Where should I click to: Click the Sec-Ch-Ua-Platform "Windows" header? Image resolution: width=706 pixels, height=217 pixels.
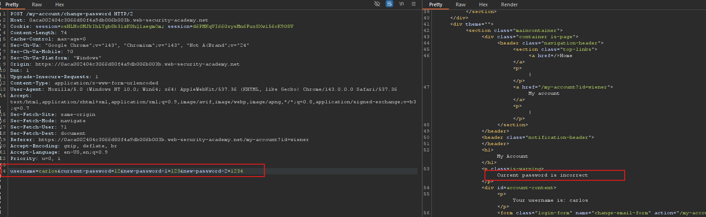coord(56,58)
